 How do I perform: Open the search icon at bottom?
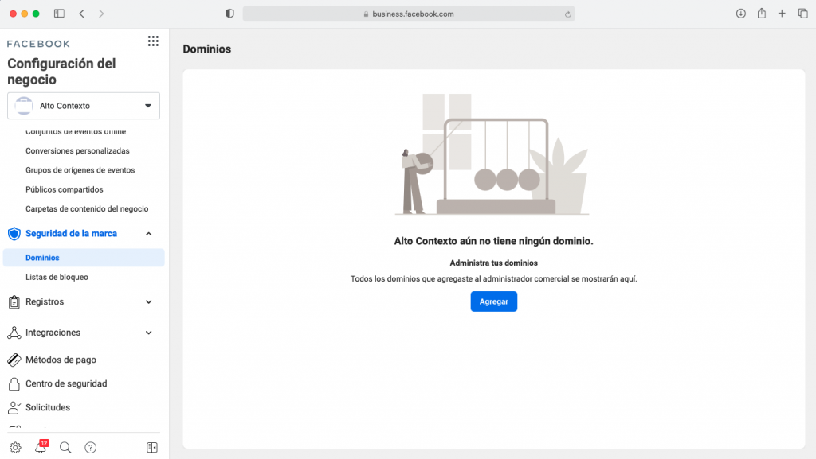click(x=66, y=447)
